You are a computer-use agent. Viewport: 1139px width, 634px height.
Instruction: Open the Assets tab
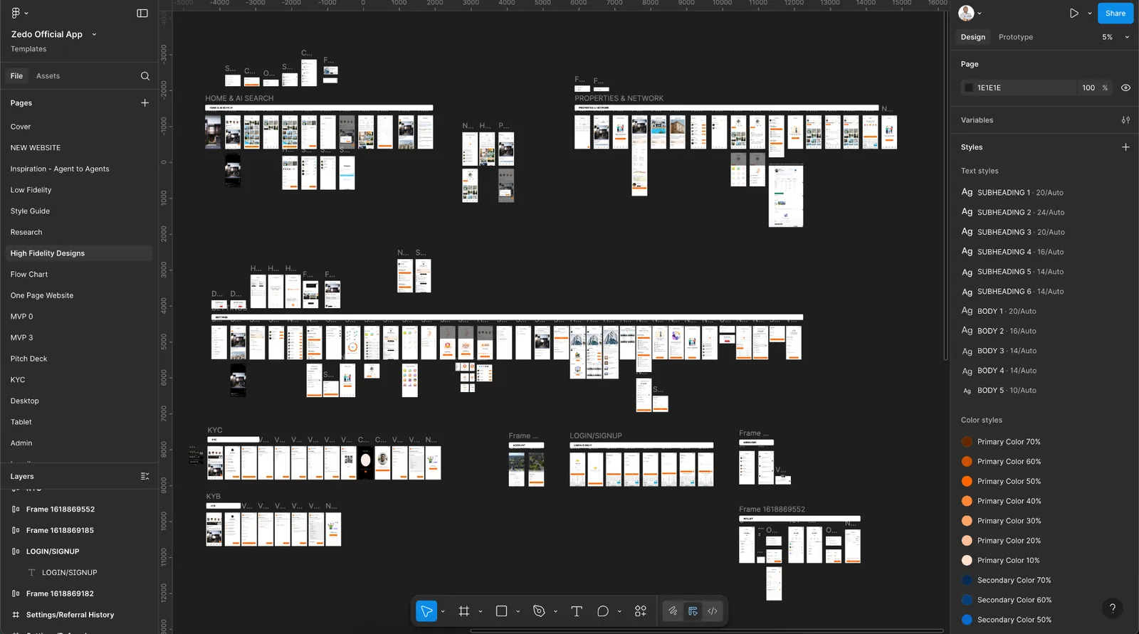(48, 76)
